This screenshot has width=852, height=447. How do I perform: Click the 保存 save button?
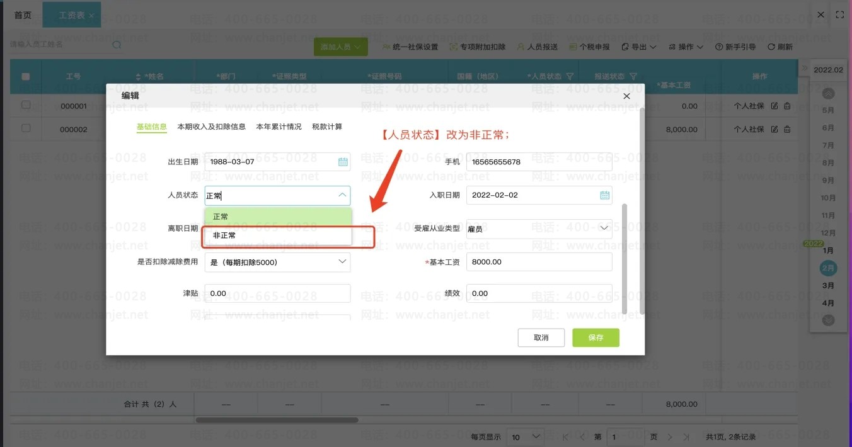click(596, 337)
